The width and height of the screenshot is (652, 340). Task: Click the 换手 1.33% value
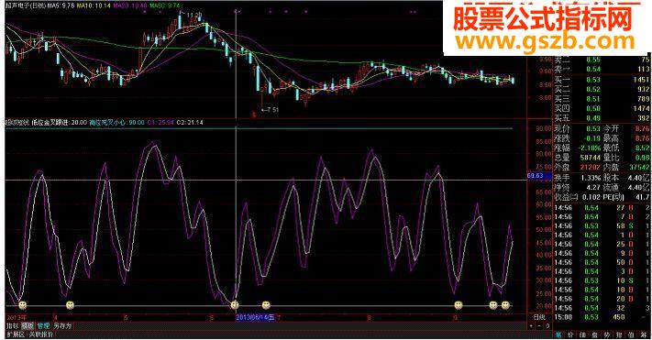[x=591, y=178]
